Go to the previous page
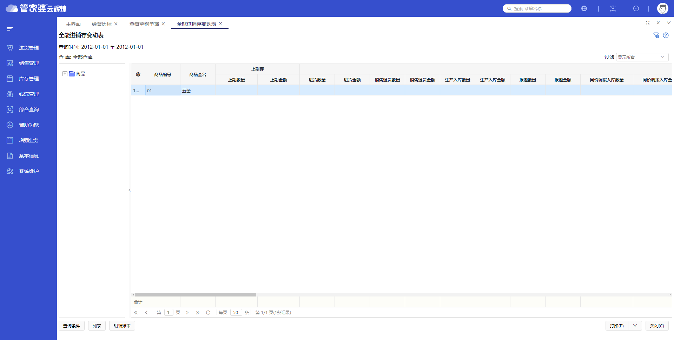 146,313
